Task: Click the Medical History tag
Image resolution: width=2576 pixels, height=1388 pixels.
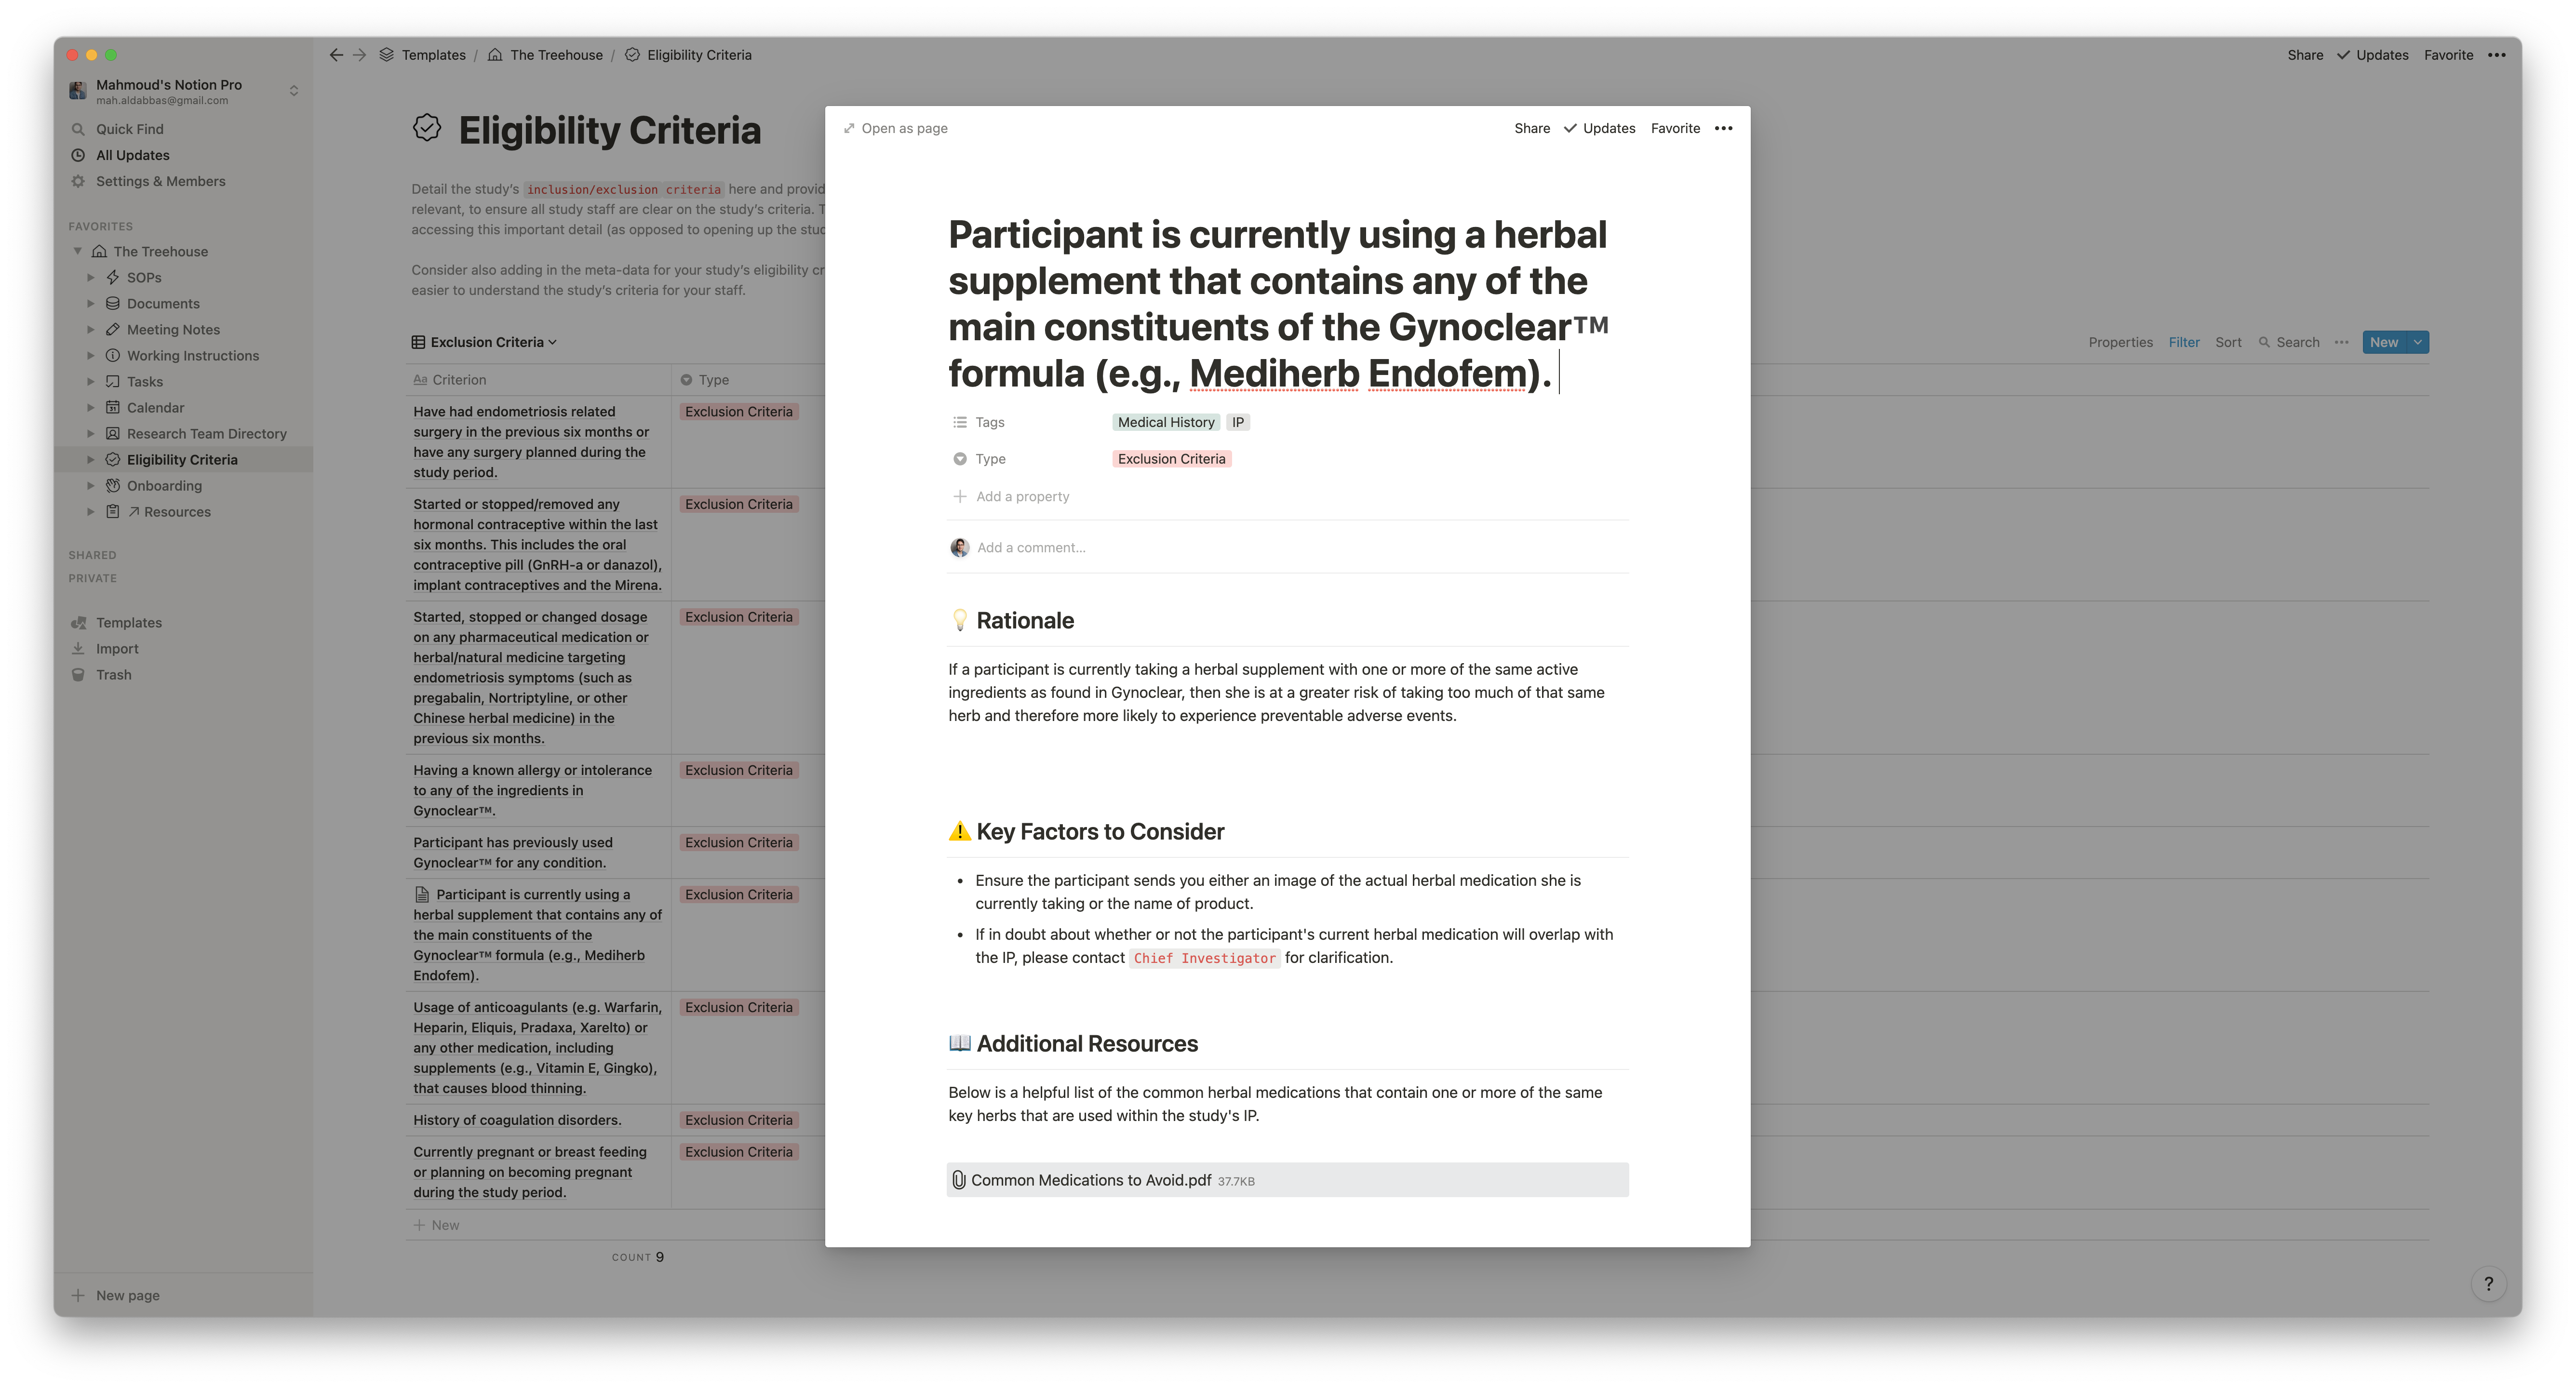Action: point(1165,422)
